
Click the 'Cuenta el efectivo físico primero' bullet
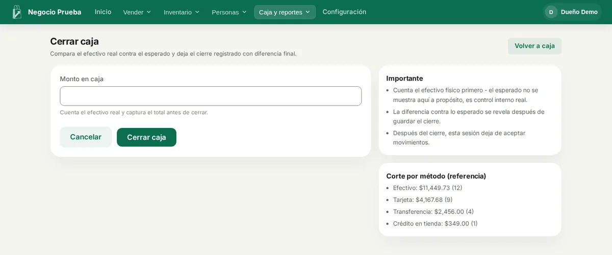(x=466, y=95)
